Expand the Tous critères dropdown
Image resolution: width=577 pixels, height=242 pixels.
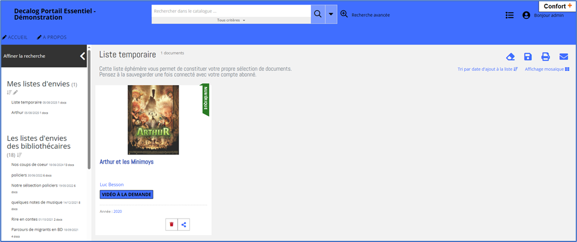(x=231, y=21)
